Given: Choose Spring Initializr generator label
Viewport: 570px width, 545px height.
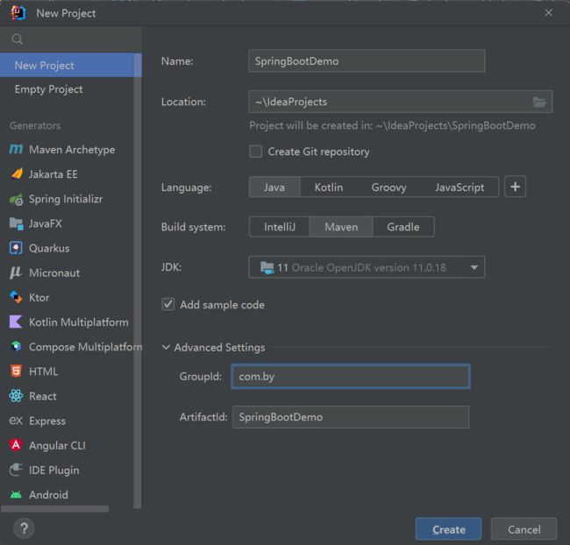Looking at the screenshot, I should pos(66,199).
